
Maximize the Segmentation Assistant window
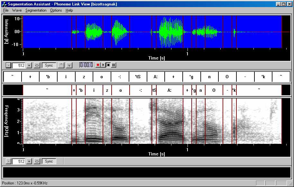283,4
